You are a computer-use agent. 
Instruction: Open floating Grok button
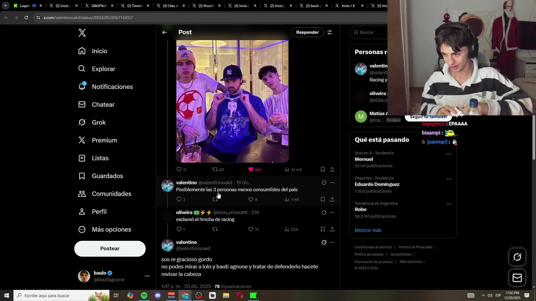coord(517,257)
